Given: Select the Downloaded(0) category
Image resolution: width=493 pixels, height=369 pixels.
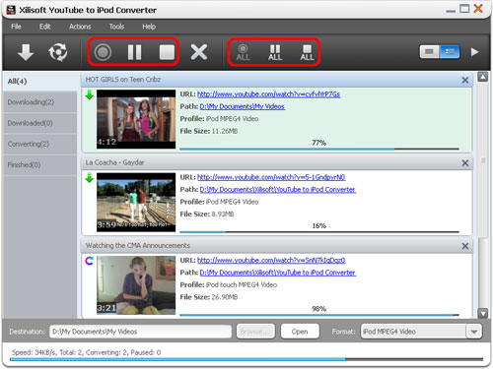Looking at the screenshot, I should (39, 123).
